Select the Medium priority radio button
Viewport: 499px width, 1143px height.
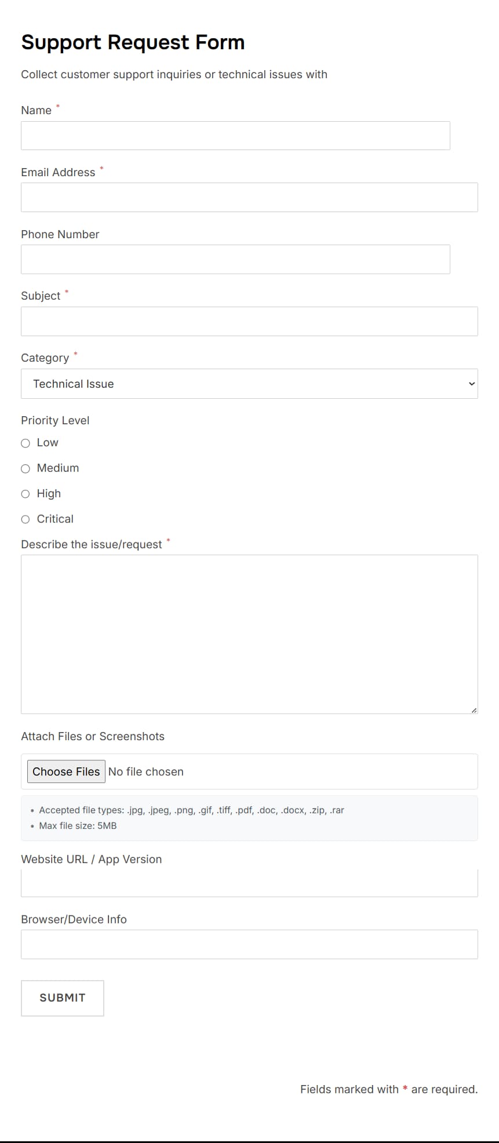click(x=26, y=468)
